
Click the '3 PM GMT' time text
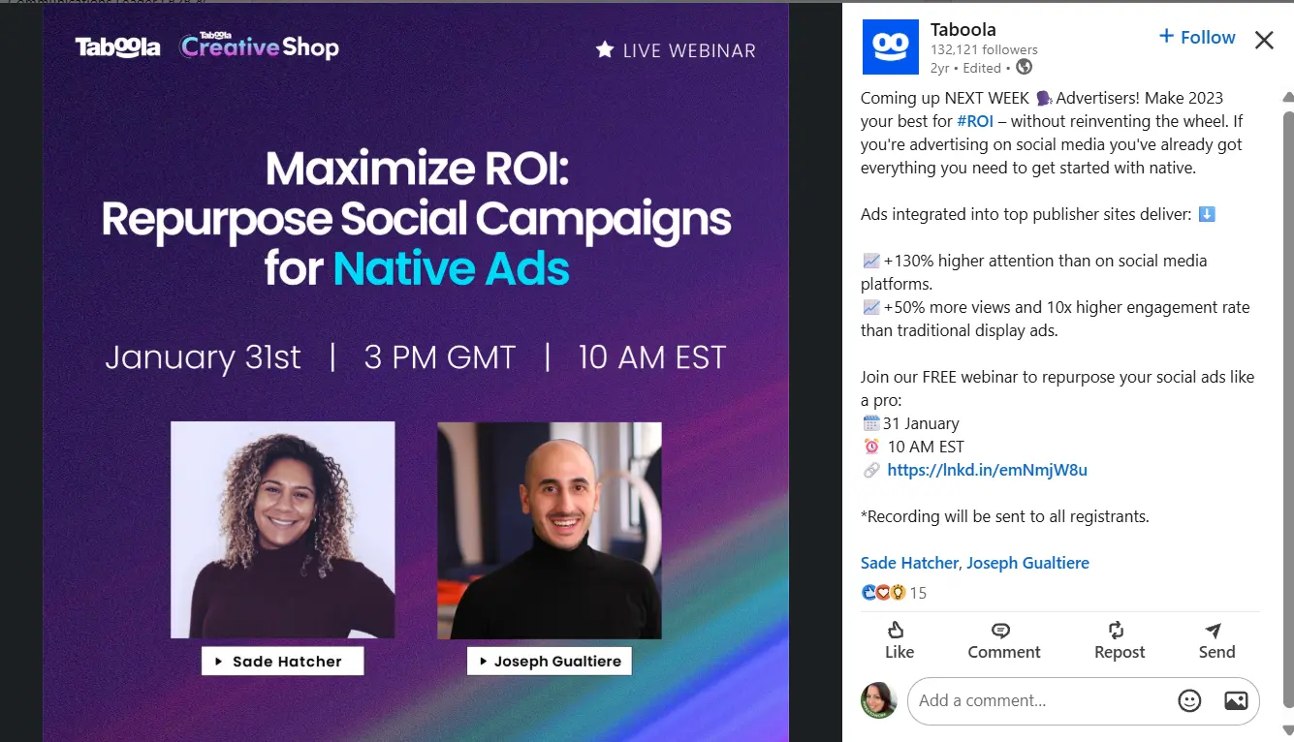pyautogui.click(x=440, y=357)
